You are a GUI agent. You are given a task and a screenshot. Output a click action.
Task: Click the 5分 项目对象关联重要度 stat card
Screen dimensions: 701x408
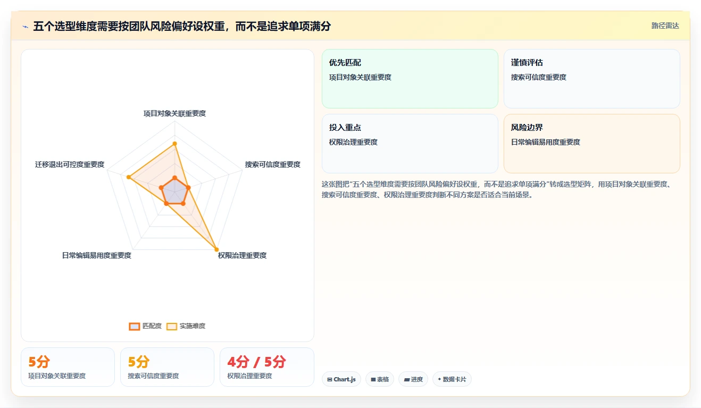68,367
